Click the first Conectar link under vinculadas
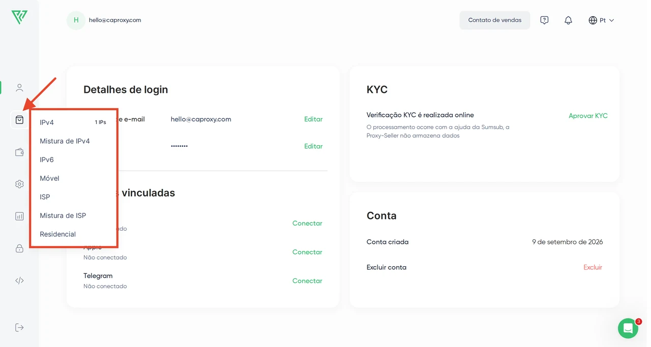The image size is (651, 347). (x=307, y=223)
